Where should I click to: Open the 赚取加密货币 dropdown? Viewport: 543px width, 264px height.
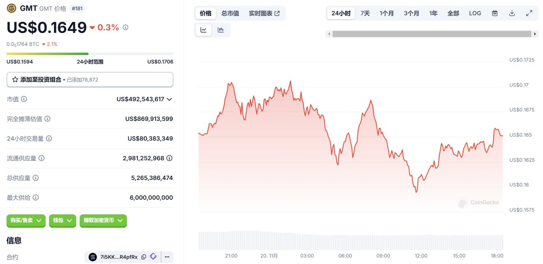click(103, 221)
